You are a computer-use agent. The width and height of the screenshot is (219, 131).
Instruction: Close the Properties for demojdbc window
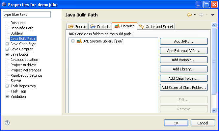click(214, 5)
